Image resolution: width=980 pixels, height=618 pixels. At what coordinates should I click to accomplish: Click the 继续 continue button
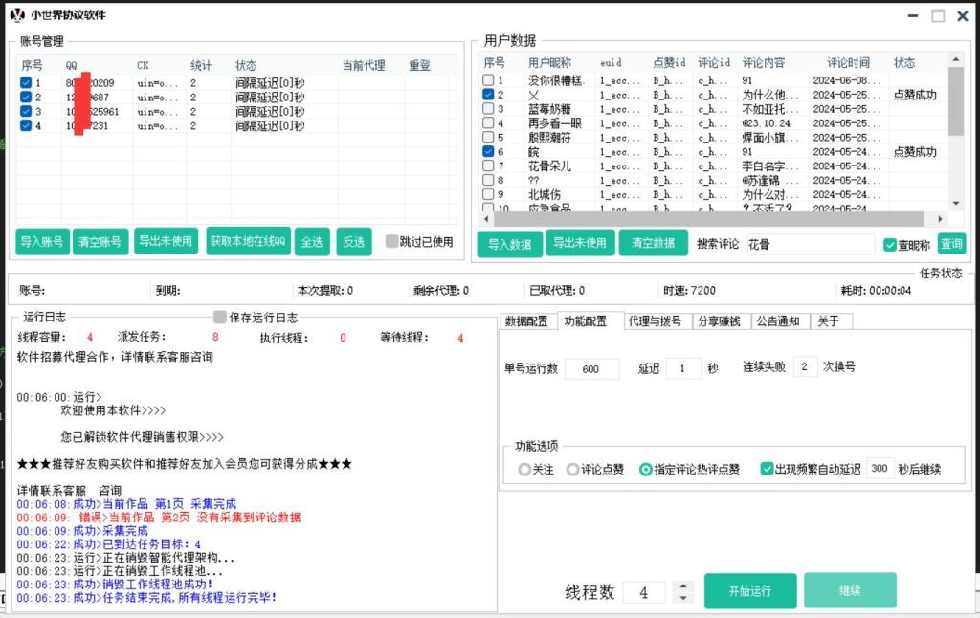click(x=849, y=590)
